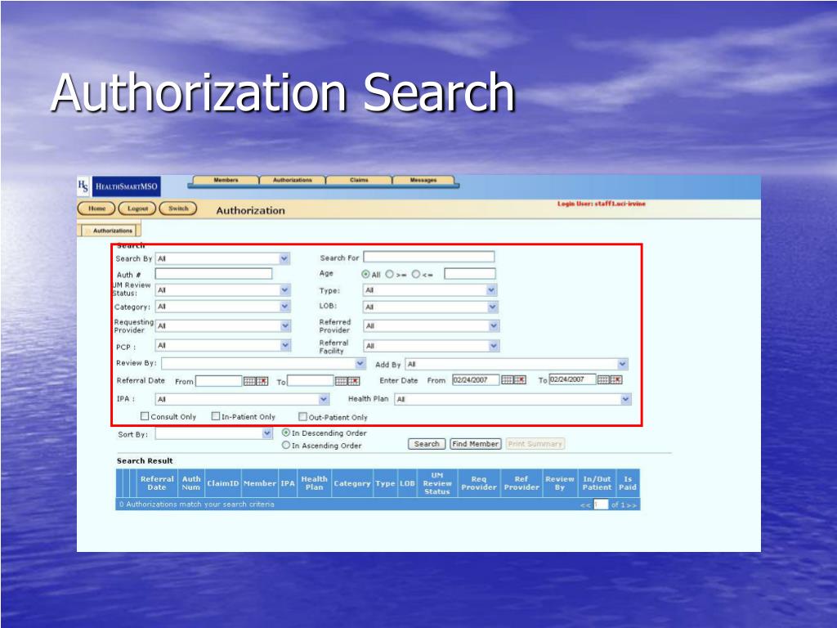Open the Referred Provider dropdown

click(432, 325)
